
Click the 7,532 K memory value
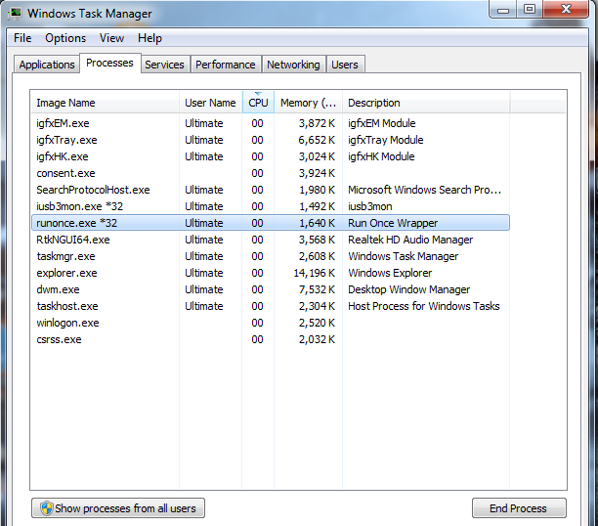tap(317, 289)
